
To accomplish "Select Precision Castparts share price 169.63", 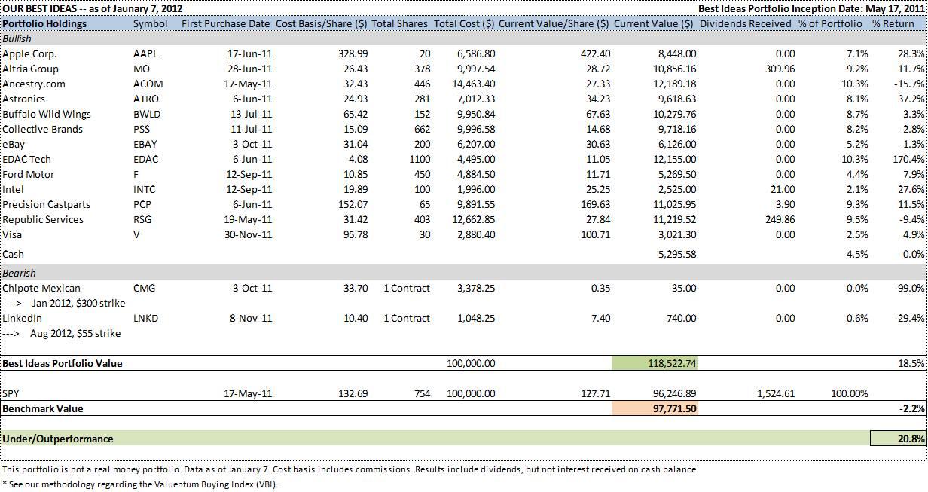I will [x=595, y=204].
